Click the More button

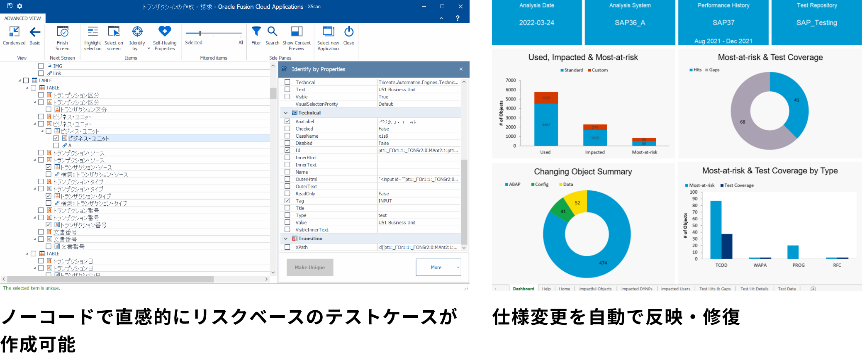(436, 268)
